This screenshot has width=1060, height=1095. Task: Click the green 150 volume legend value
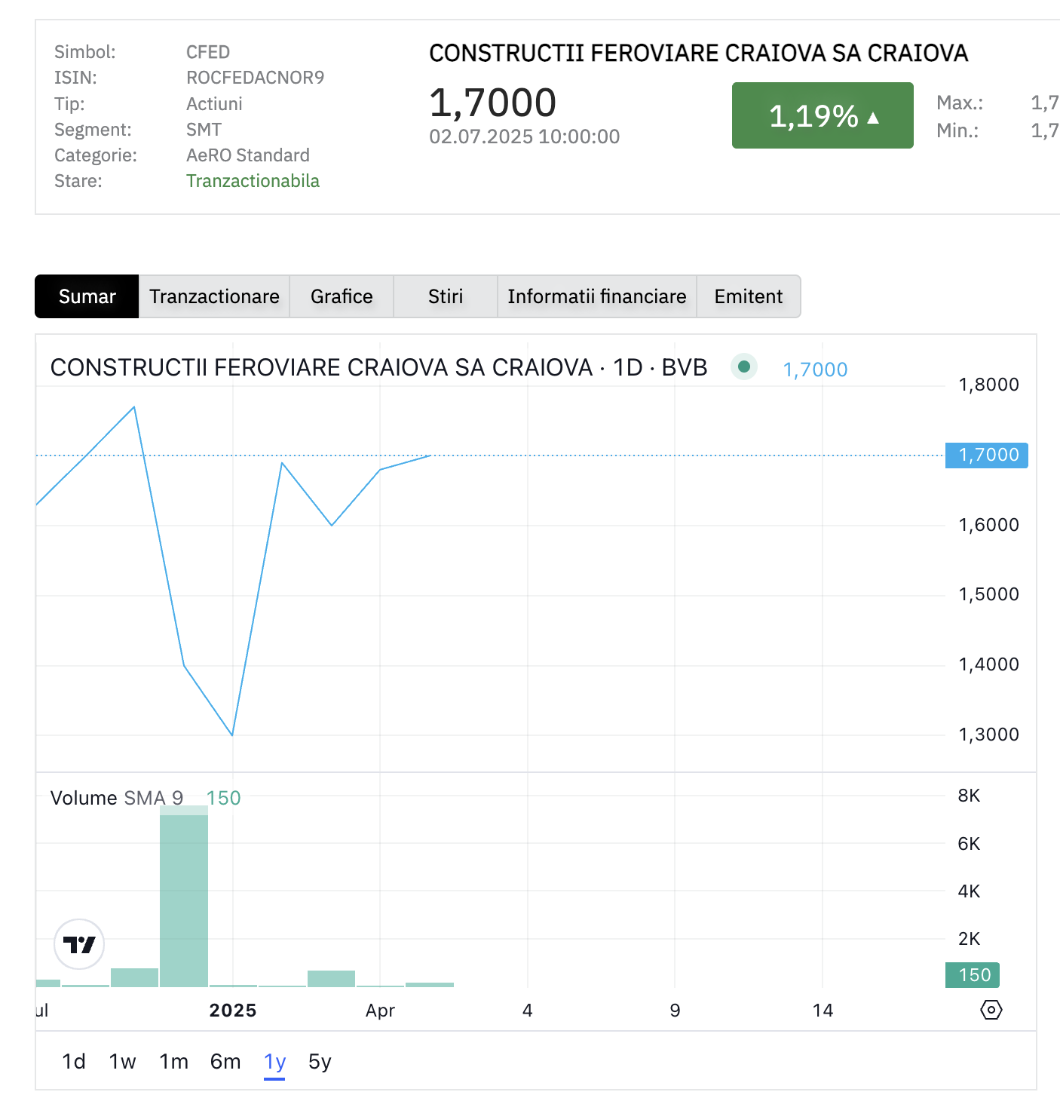(x=223, y=798)
